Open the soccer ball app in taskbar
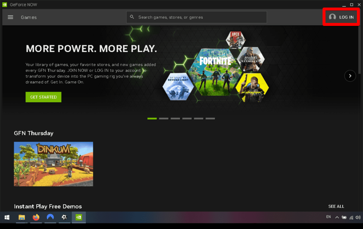Image resolution: width=363 pixels, height=229 pixels. [x=65, y=217]
